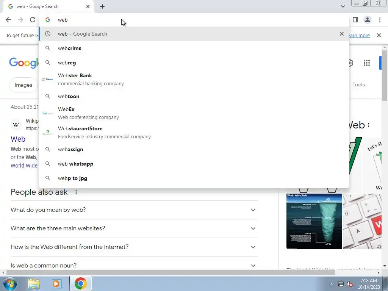This screenshot has width=388, height=291.
Task: Dismiss the info bar with X
Action: click(x=379, y=35)
